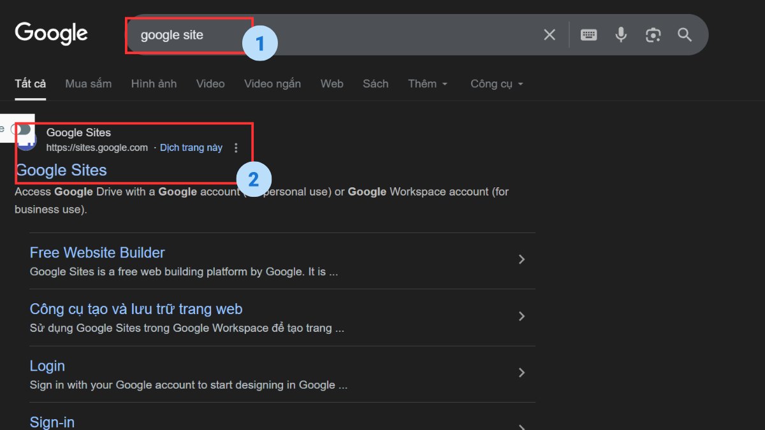This screenshot has width=765, height=430.
Task: Open the on-screen keyboard icon
Action: click(x=588, y=35)
